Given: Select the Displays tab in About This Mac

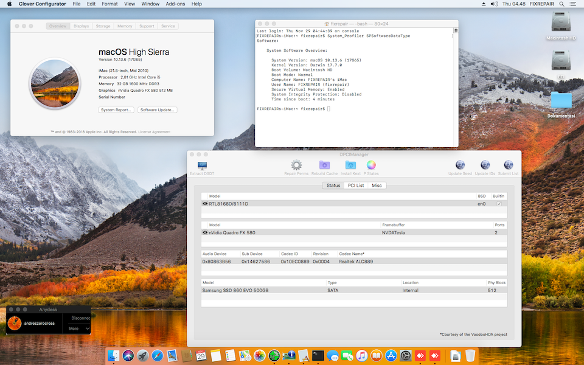Looking at the screenshot, I should pyautogui.click(x=82, y=26).
